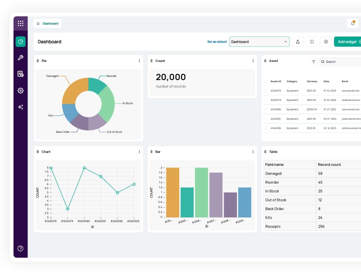Sort by the Assets ID column header
The image size is (361, 274).
pyautogui.click(x=276, y=81)
